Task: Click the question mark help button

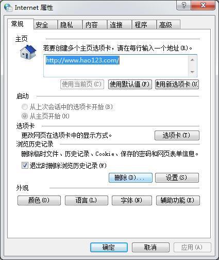Action: point(183,6)
